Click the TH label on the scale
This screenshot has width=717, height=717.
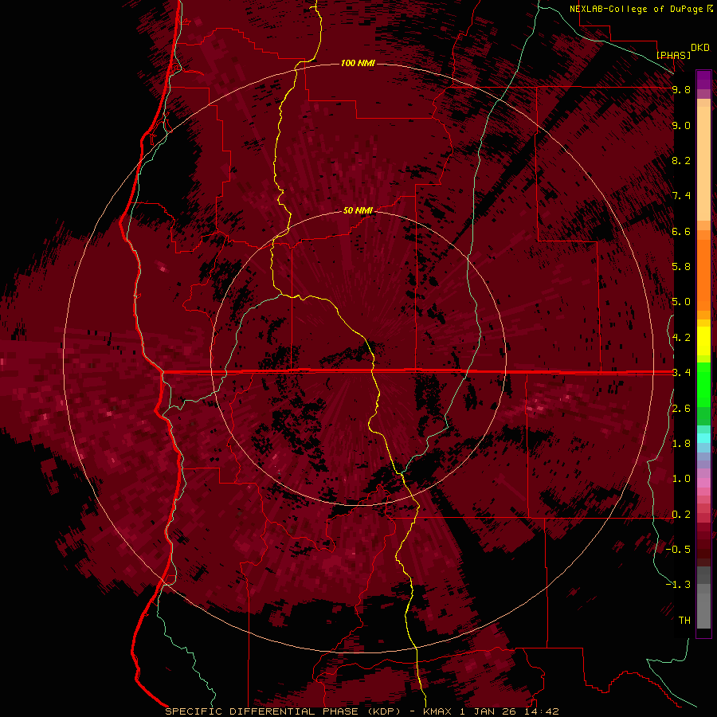(684, 621)
